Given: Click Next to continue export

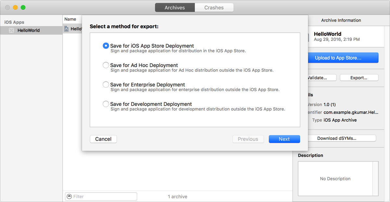Looking at the screenshot, I should click(x=284, y=139).
